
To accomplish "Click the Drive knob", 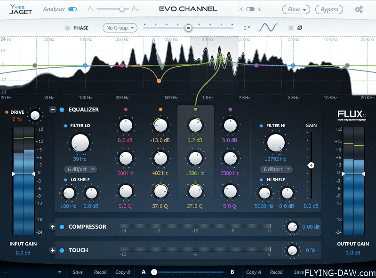I will pos(35,116).
